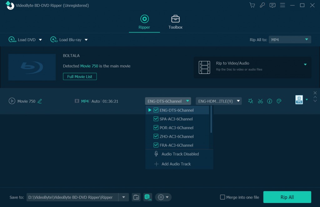Rename Movie 750 using the pencil icon
This screenshot has height=207, width=320.
pyautogui.click(x=40, y=101)
